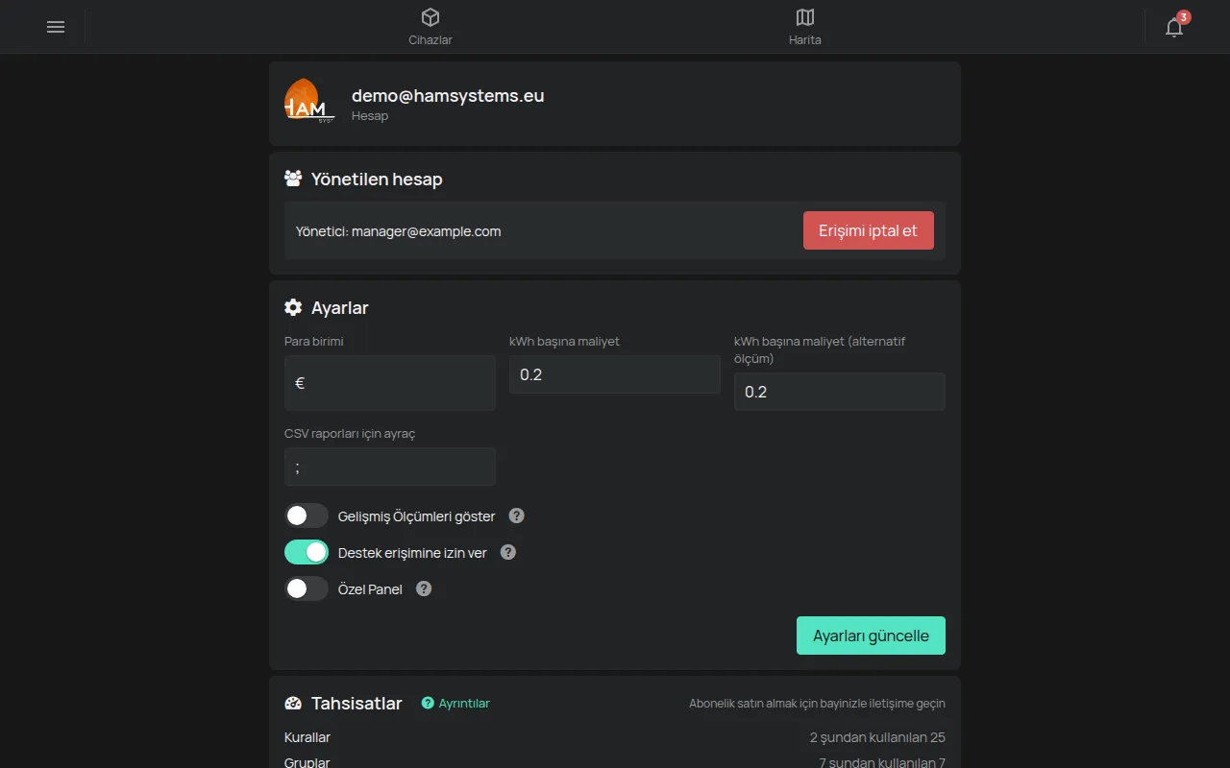This screenshot has width=1230, height=768.
Task: Disable Destek erişimine izin ver toggle
Action: [x=307, y=552]
